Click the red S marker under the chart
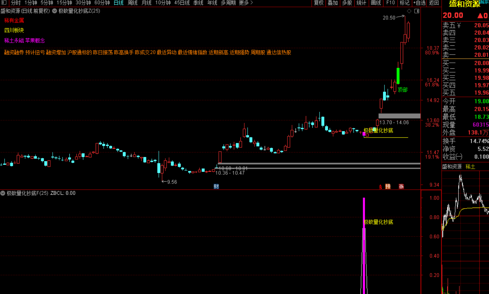The width and height of the screenshot is (489, 294). point(380,187)
